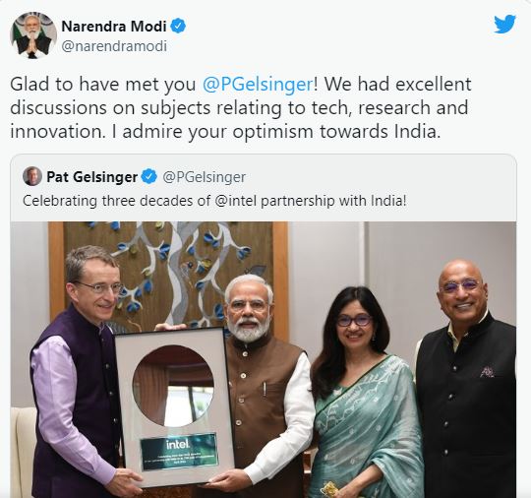Open Pat Gelsinger's small profile avatar
Screen dimensions: 531x498
tap(32, 176)
